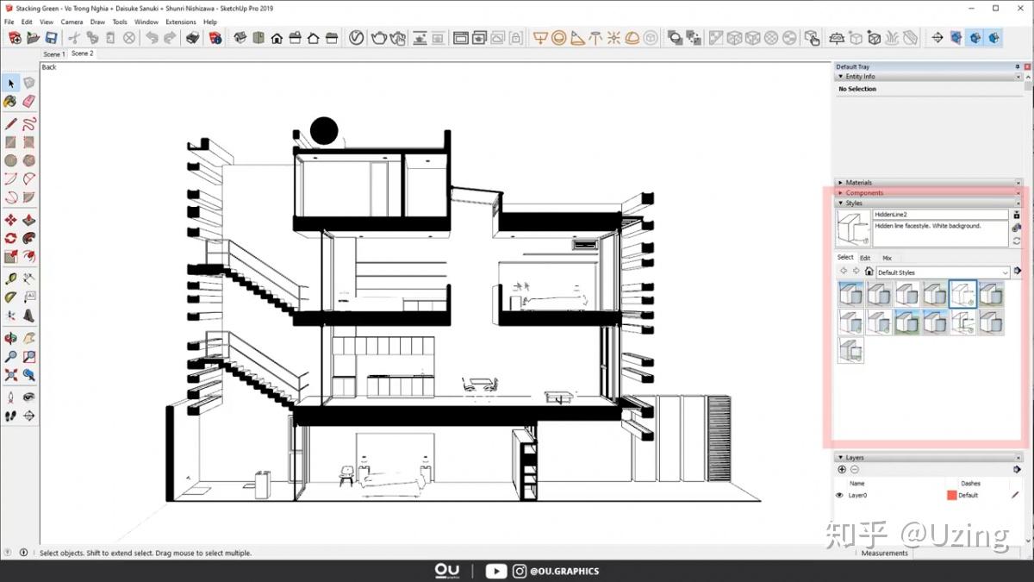Toggle Layer0 visibility eye
This screenshot has height=582, width=1034.
839,495
